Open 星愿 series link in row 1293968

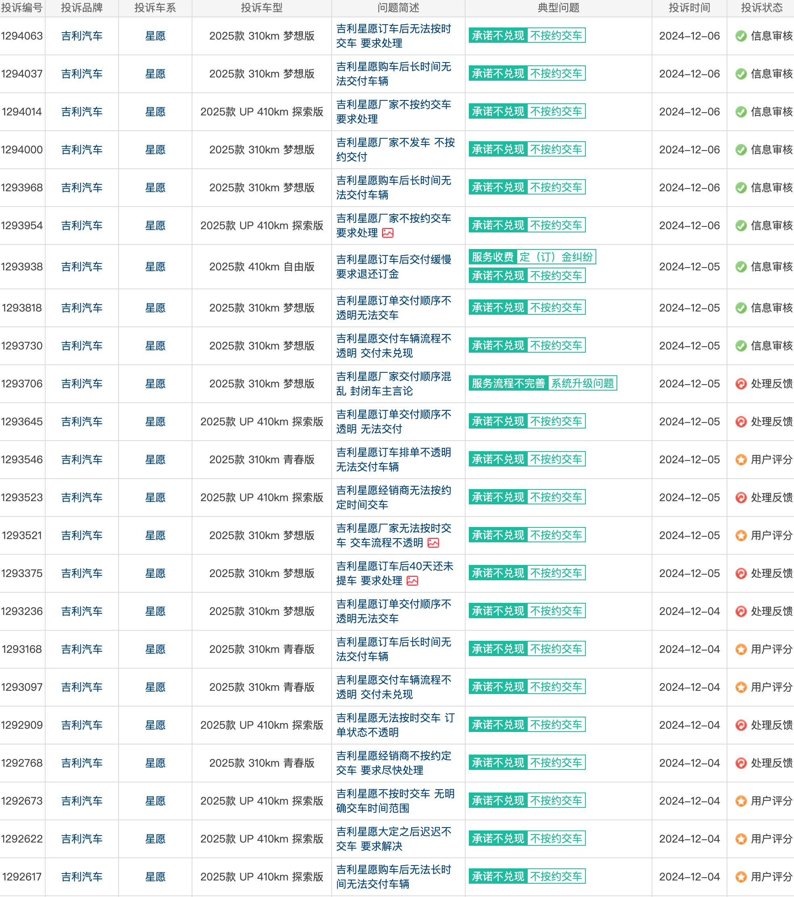pos(155,188)
